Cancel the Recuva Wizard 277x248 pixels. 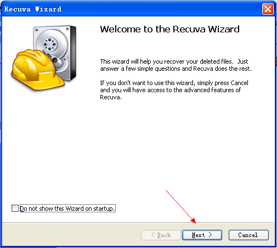click(x=248, y=235)
